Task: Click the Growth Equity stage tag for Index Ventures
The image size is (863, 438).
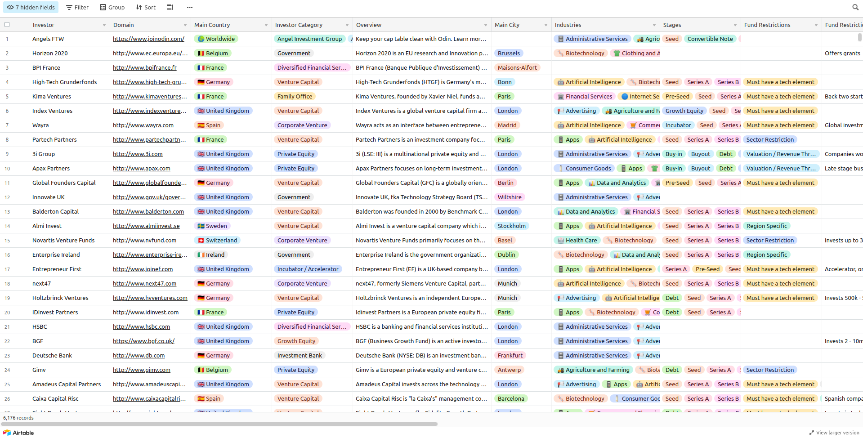Action: click(684, 111)
